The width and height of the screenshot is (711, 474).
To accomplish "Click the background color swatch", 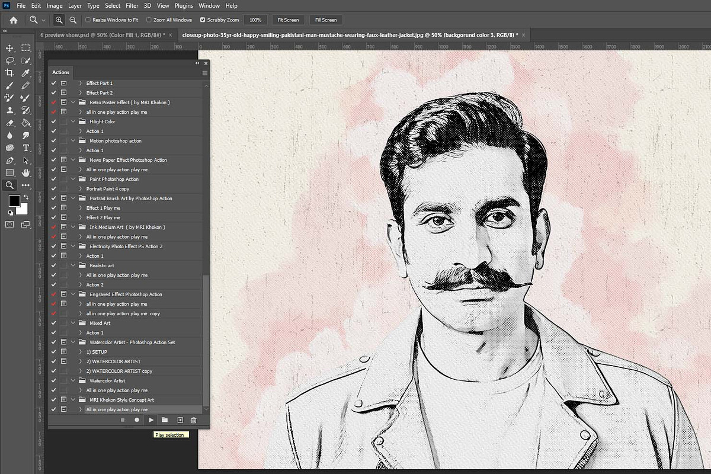I will [23, 209].
